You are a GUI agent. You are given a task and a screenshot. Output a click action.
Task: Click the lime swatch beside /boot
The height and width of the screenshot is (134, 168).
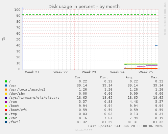pos(6,106)
